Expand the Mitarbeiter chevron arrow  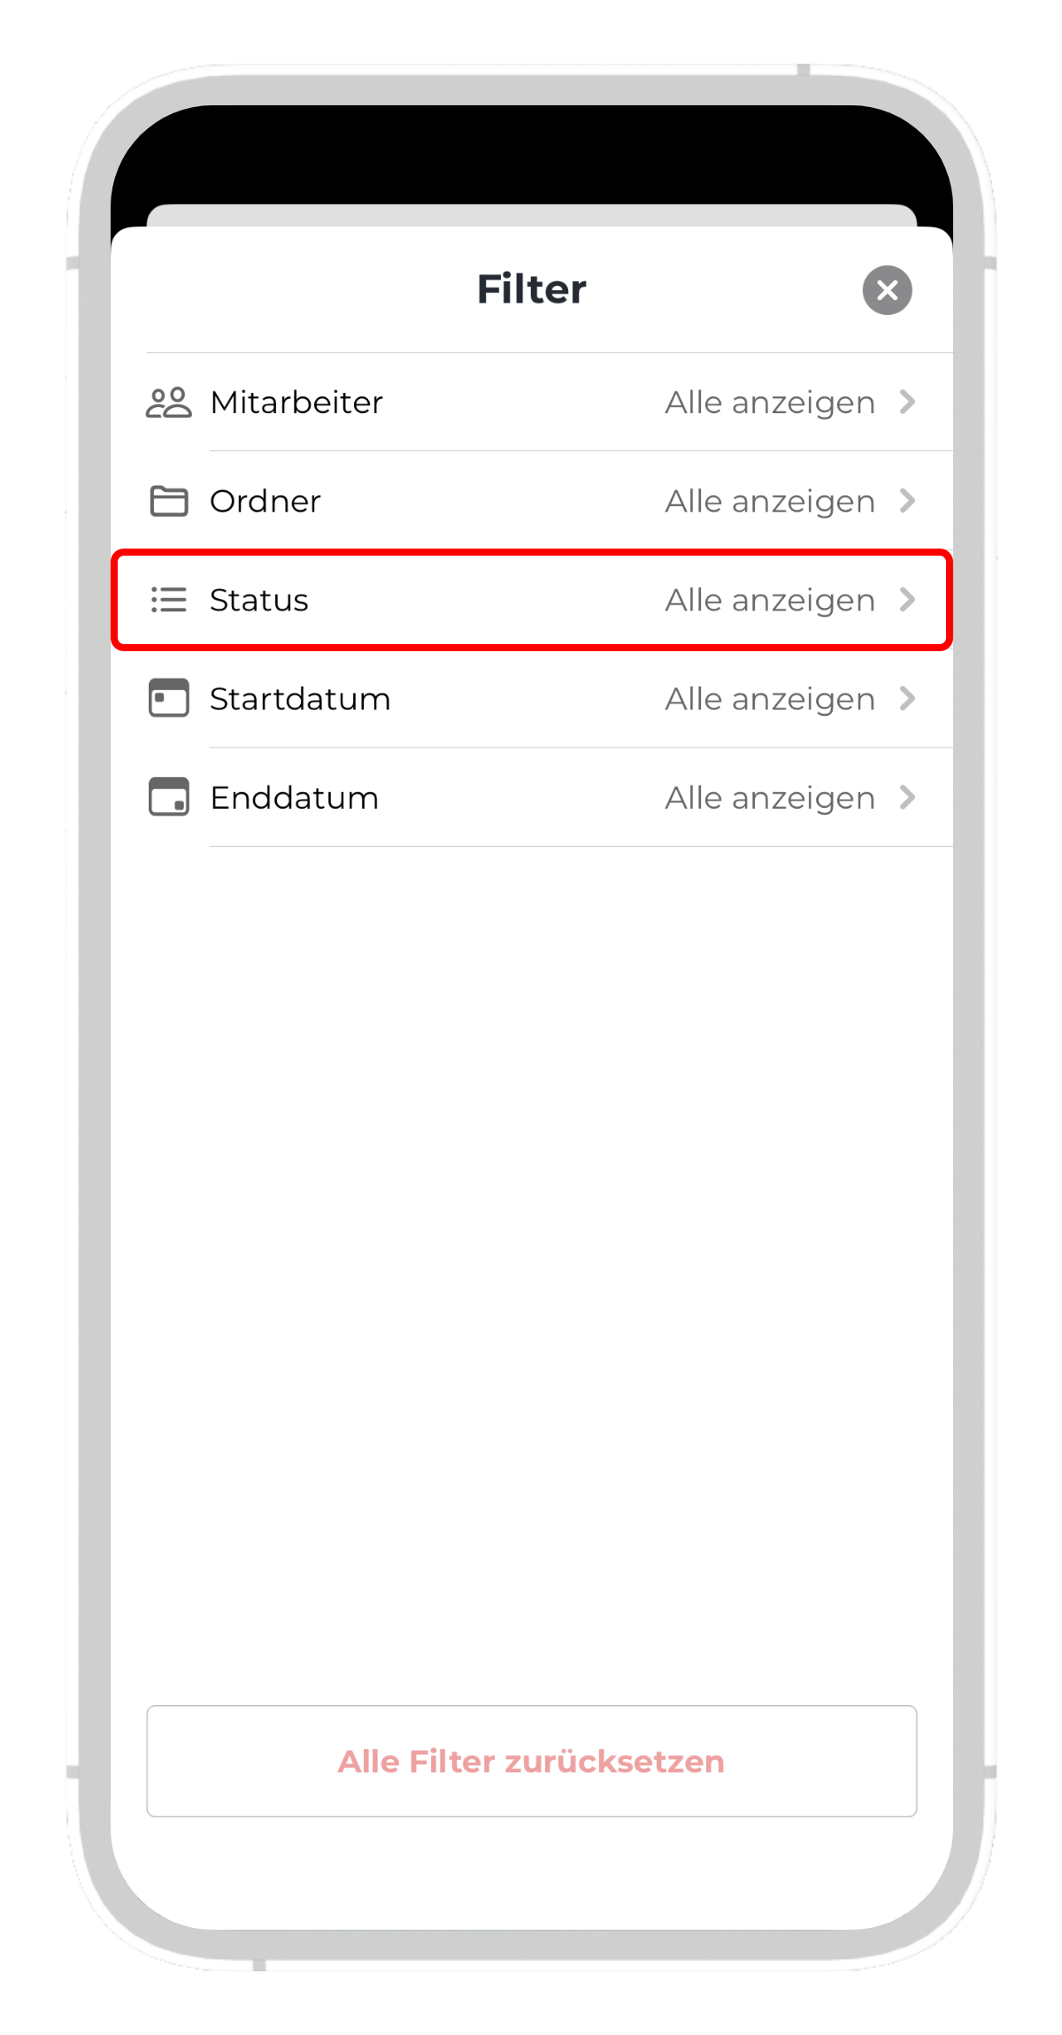907,403
